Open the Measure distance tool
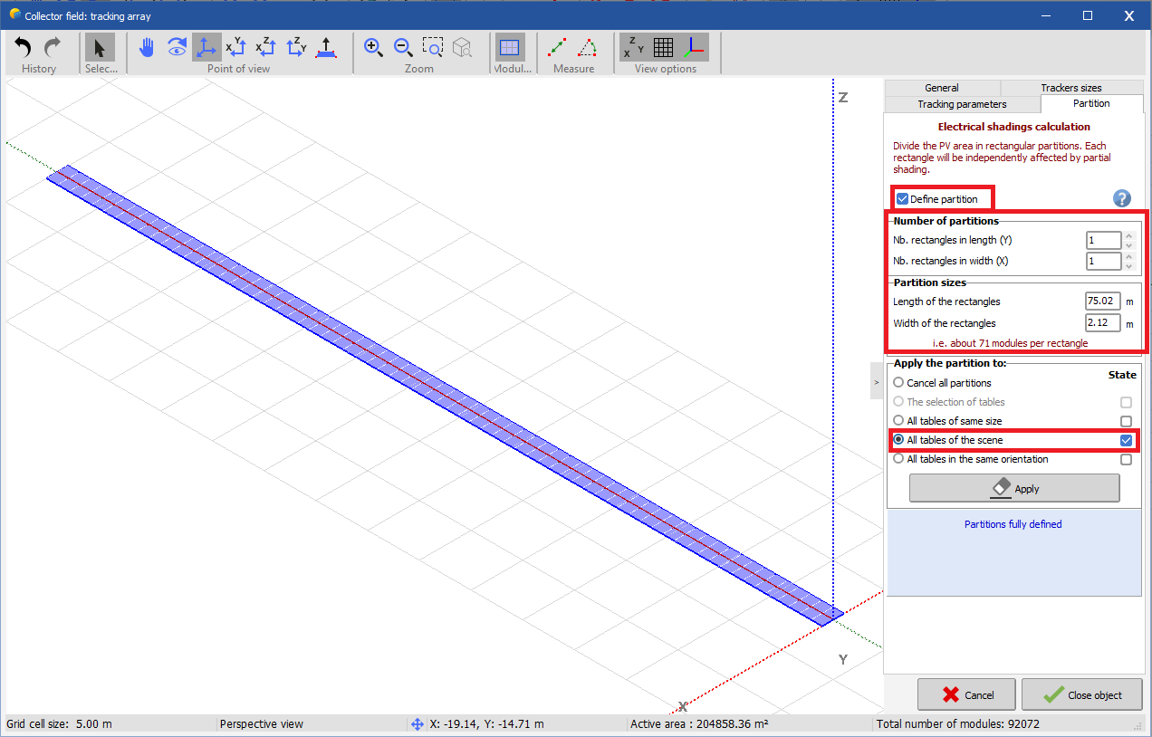Screen dimensions: 1152x737 point(559,47)
